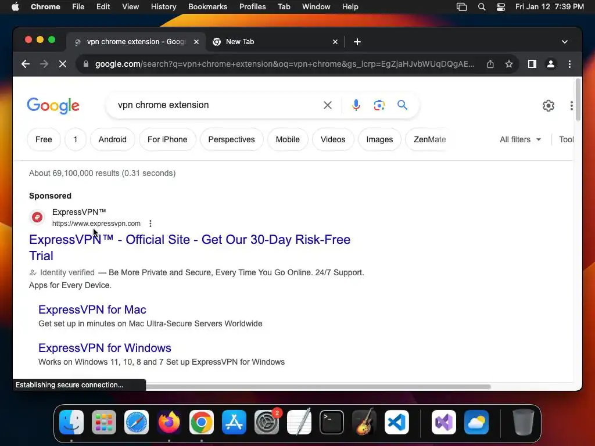Open ExpressVPN for Windows link
This screenshot has height=446, width=595.
tap(105, 348)
